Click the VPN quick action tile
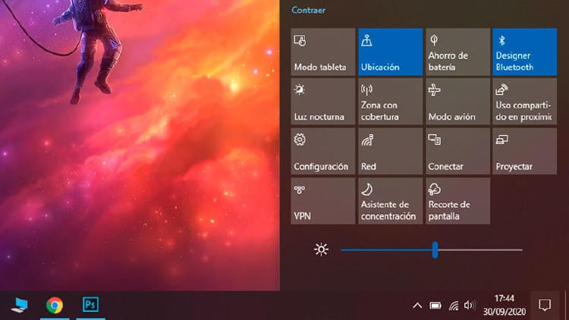Viewport: 569px width, 320px height. (x=323, y=201)
